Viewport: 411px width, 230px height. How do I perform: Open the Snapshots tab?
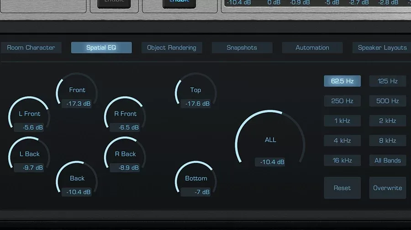tap(242, 47)
